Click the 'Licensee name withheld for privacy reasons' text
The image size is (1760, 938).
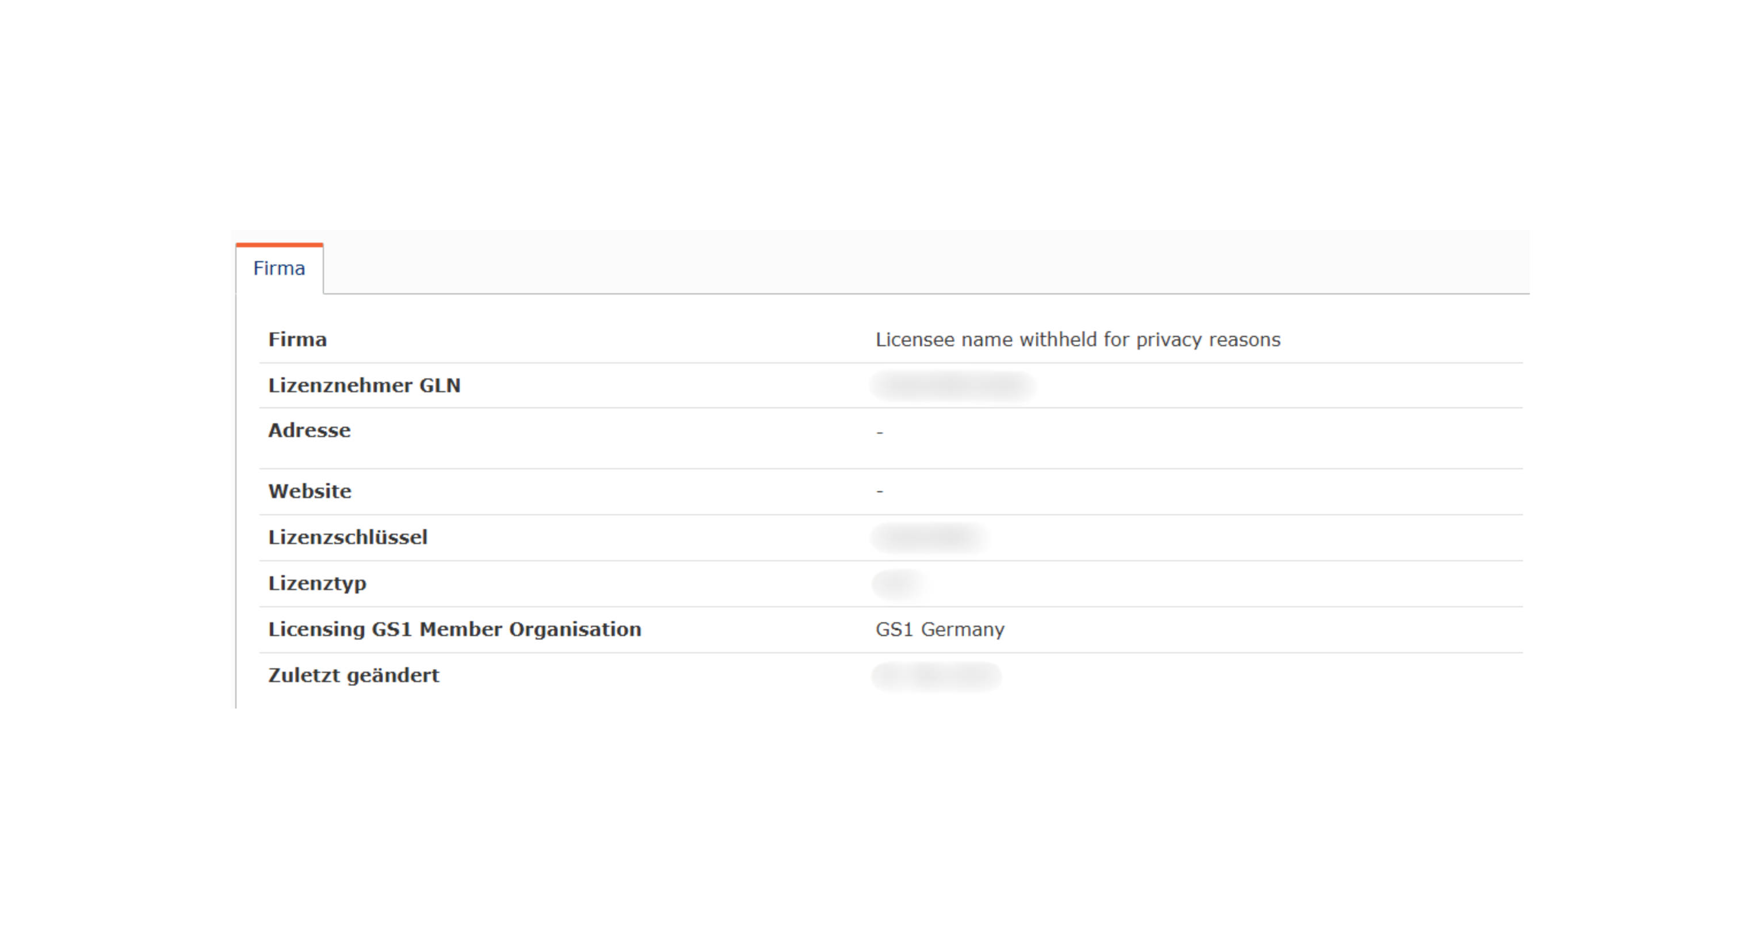1078,339
